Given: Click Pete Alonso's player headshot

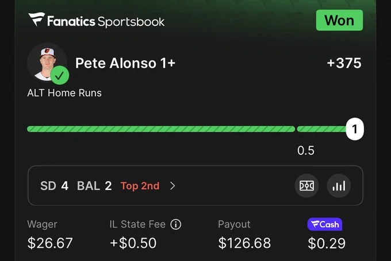Looking at the screenshot, I should (x=47, y=63).
